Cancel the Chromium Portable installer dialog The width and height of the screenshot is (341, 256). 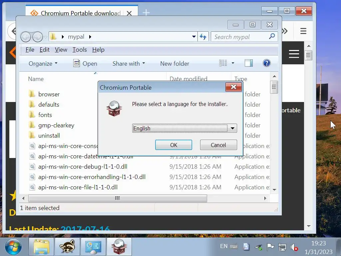point(218,145)
